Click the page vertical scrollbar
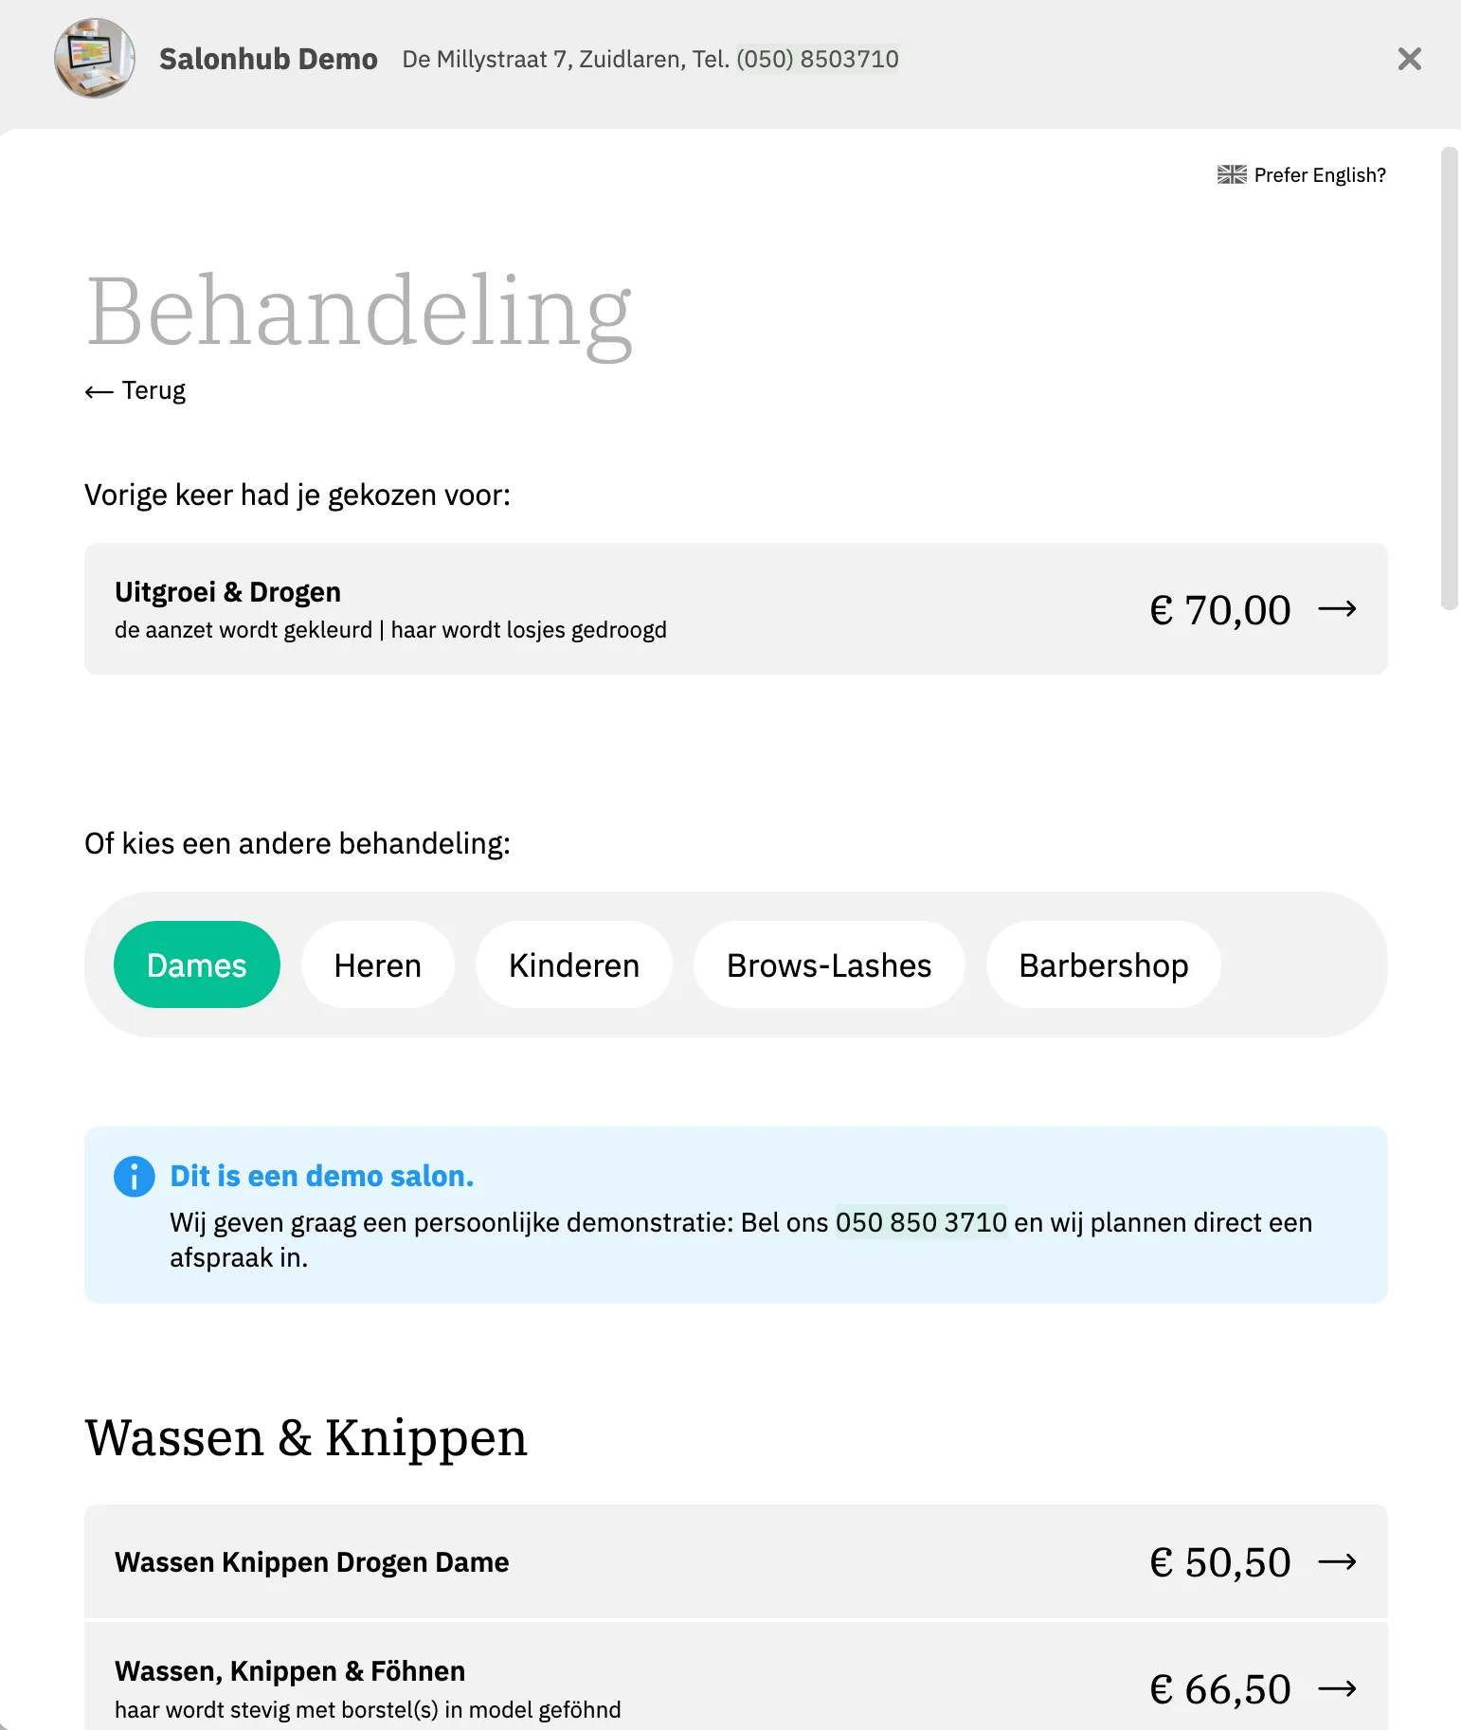 [1449, 379]
